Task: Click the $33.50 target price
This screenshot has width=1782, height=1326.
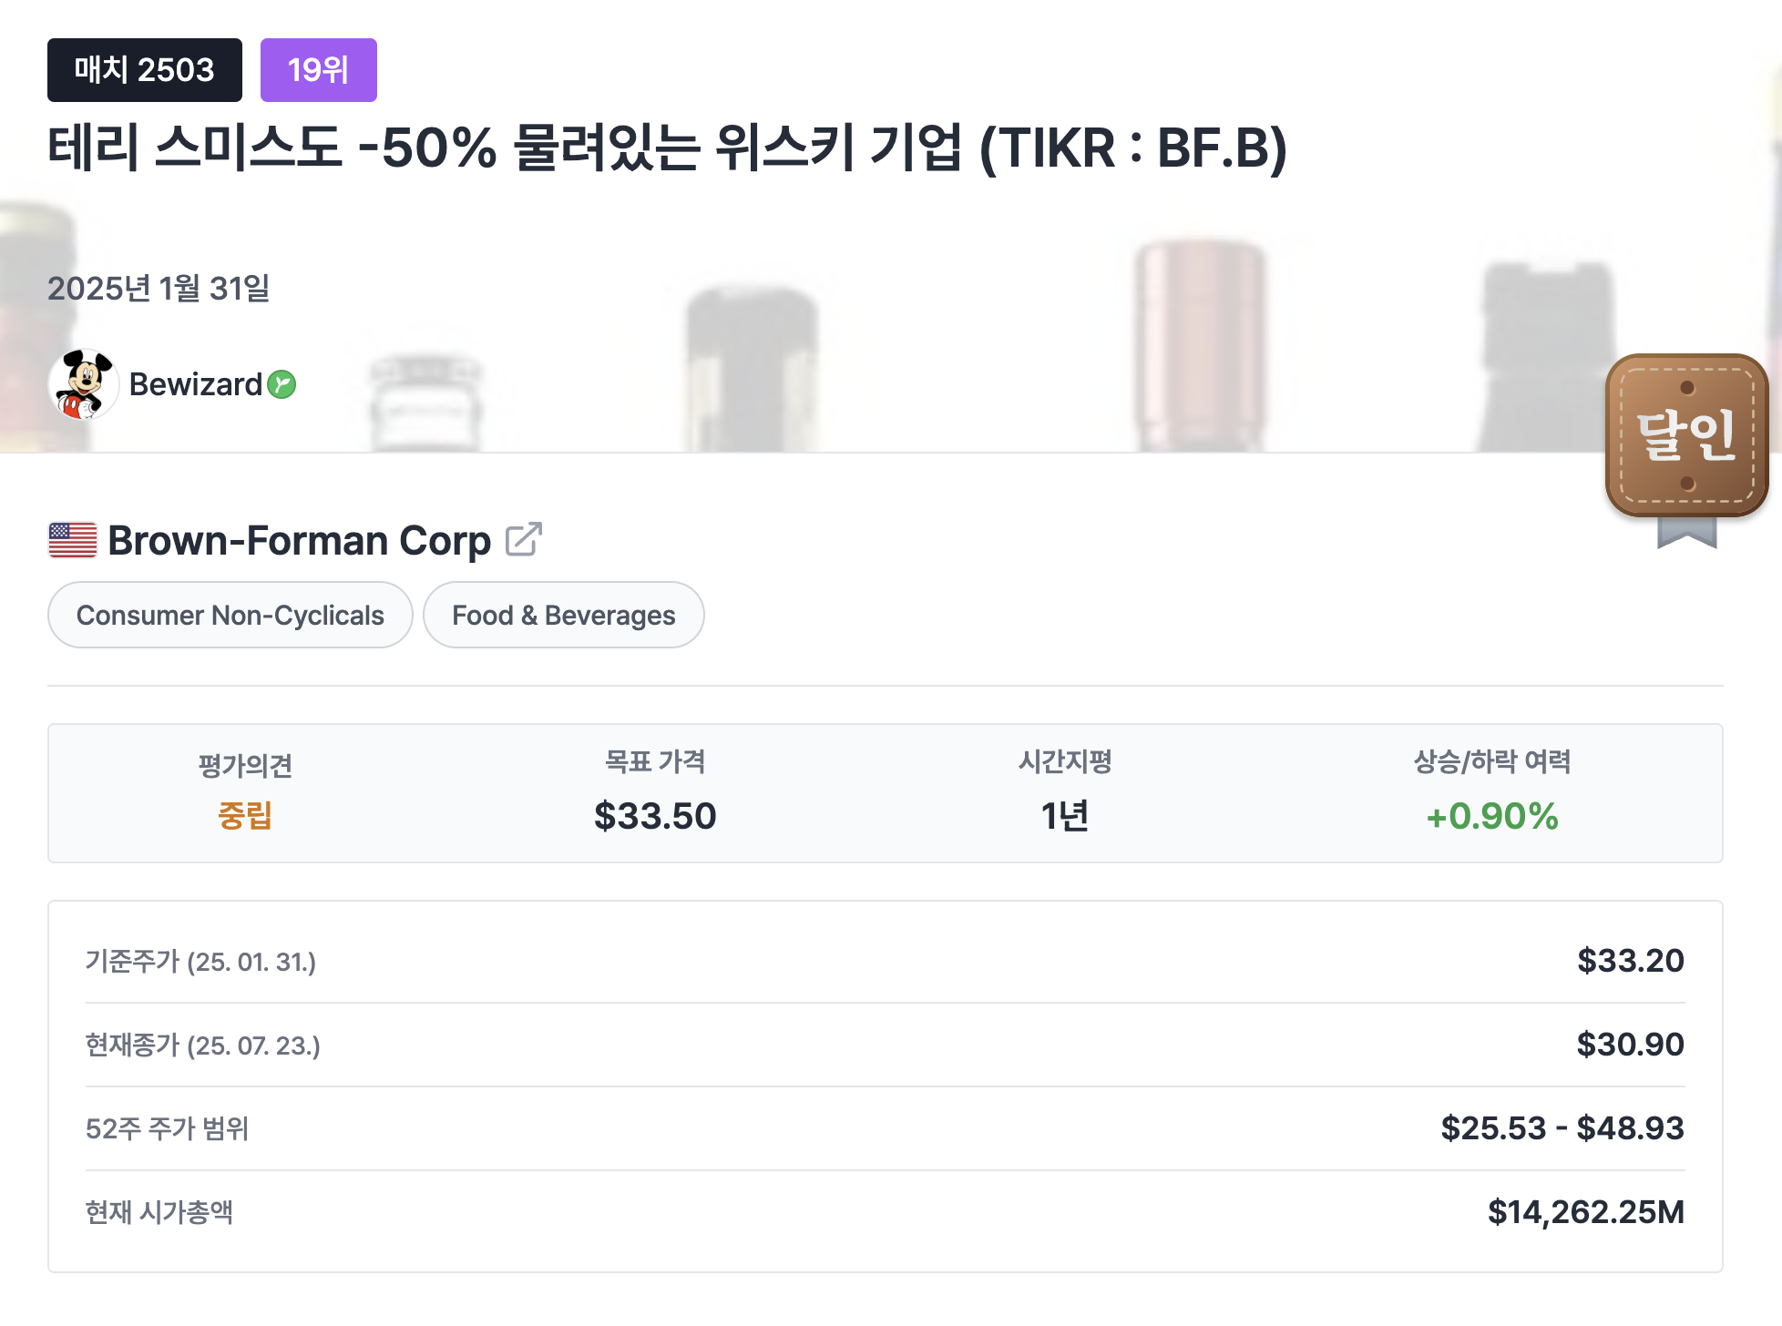Action: click(655, 816)
